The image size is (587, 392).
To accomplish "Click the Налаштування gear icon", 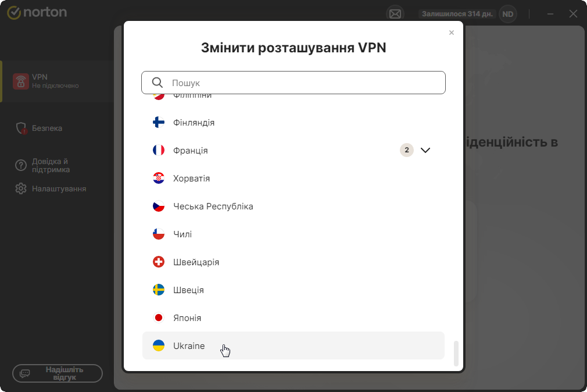I will click(20, 188).
